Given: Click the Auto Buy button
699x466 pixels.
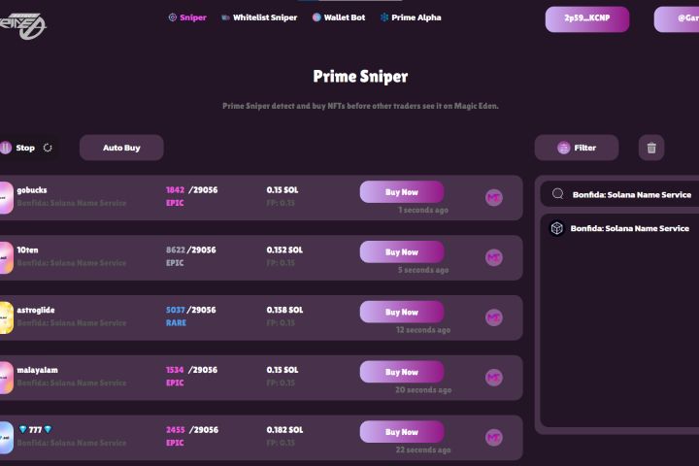Looking at the screenshot, I should click(x=121, y=148).
